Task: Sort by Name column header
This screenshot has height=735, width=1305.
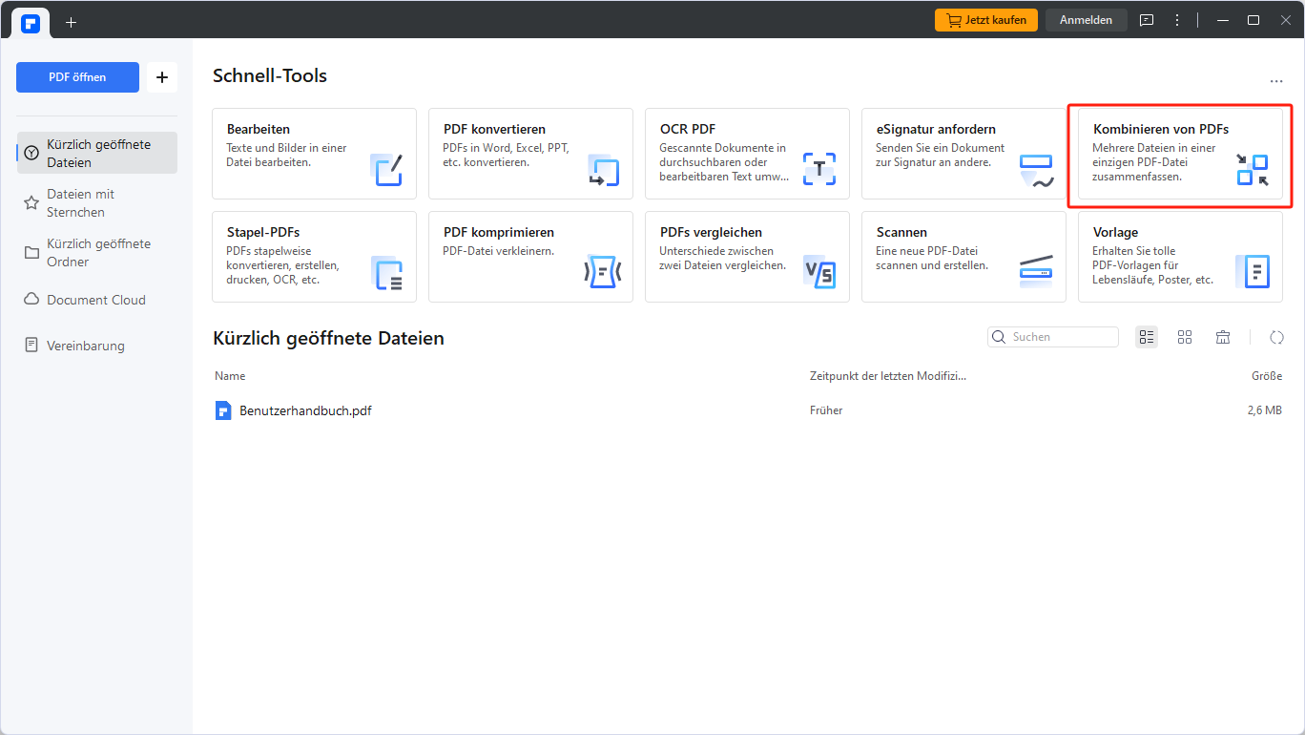Action: pos(230,376)
